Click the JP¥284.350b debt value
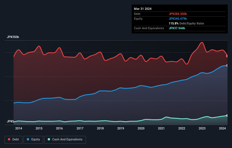This screenshot has width=232, height=148. coord(178,14)
